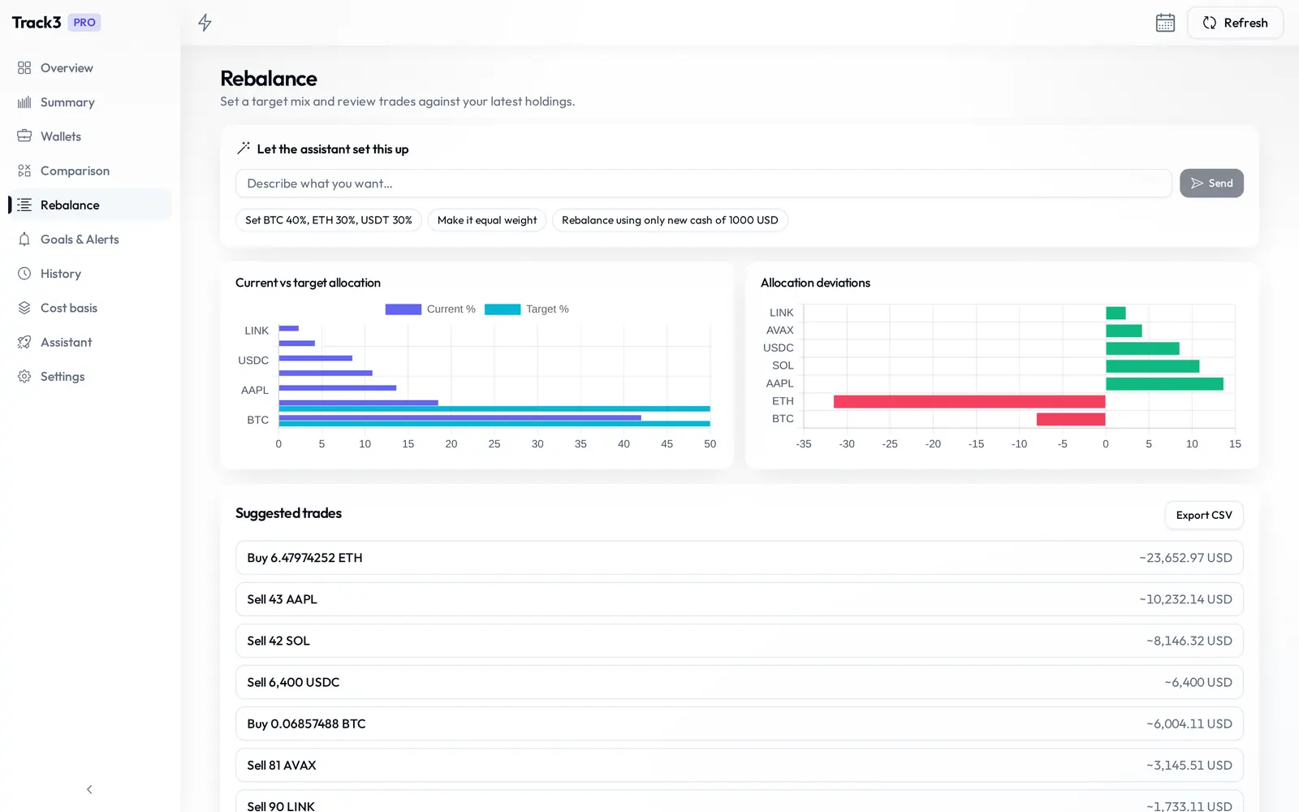Toggle the Target % legend swatch

pos(503,309)
